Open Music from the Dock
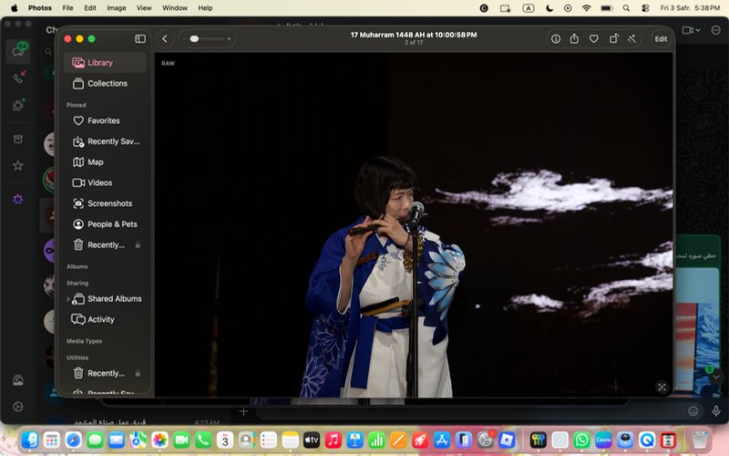 334,440
